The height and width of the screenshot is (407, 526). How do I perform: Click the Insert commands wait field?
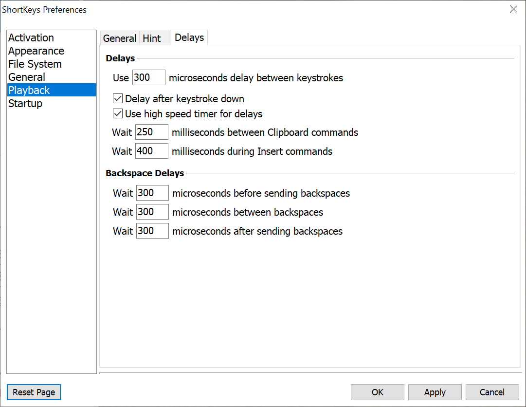coord(152,151)
